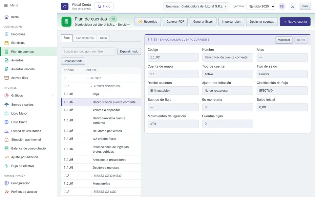Collapse the BIENES DE CAMBIO node
315x197 pixels.
coord(91,176)
